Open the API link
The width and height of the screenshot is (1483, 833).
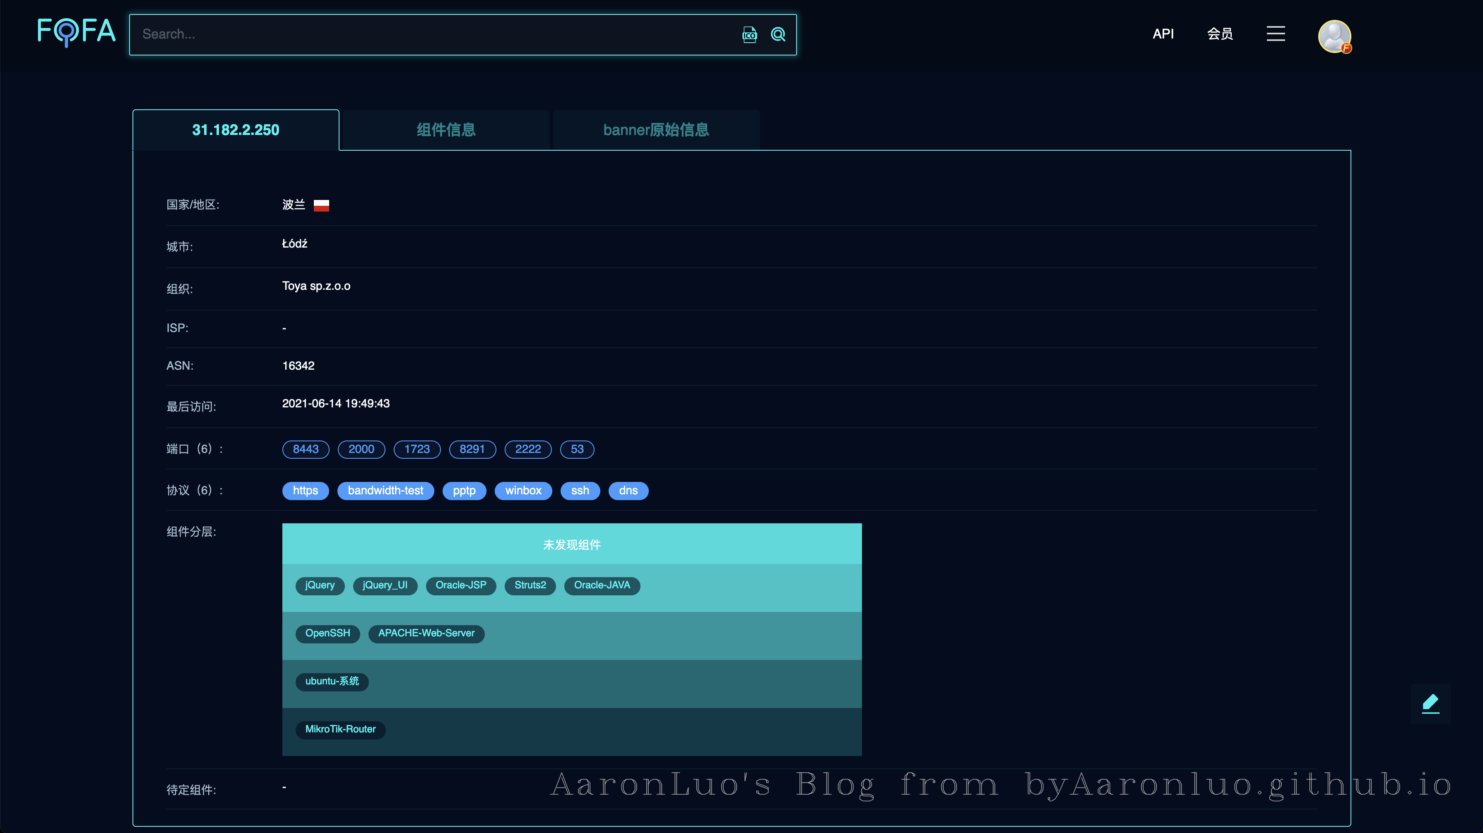[1162, 34]
